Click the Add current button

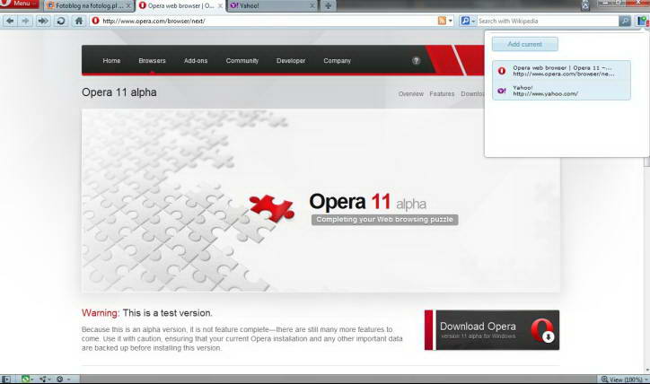coord(525,44)
